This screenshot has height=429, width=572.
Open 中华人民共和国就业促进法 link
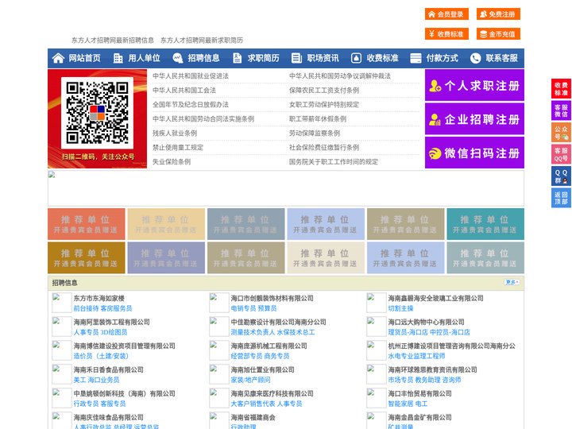pos(191,76)
